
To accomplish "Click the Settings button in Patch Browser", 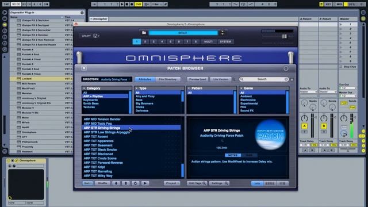I will tap(219, 183).
